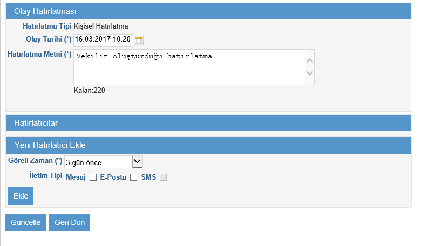Select the Yeni Hatırlatıcı Ekle header
435x246 pixels.
[209, 145]
